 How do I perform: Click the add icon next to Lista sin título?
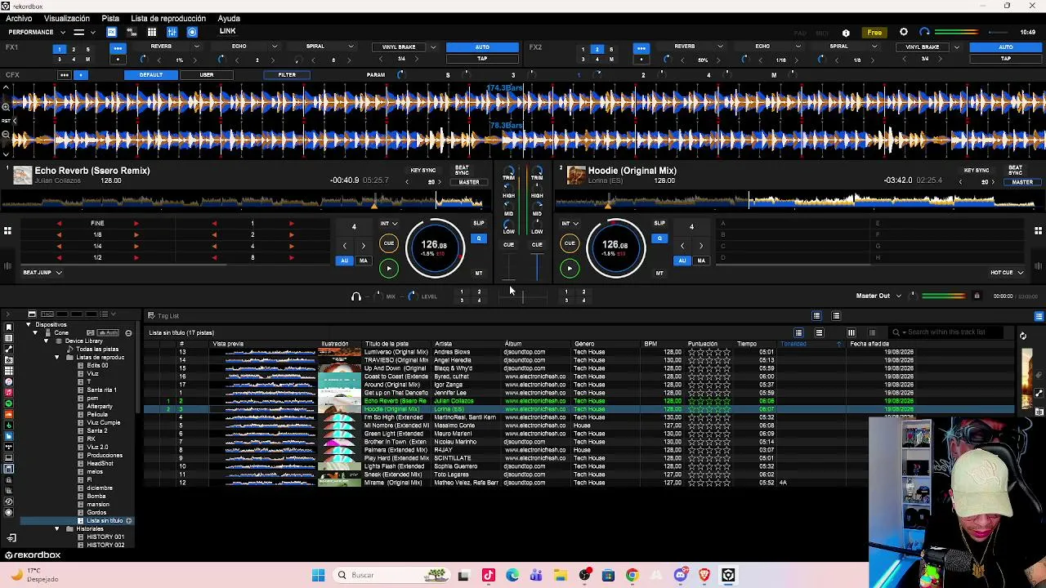coord(128,521)
